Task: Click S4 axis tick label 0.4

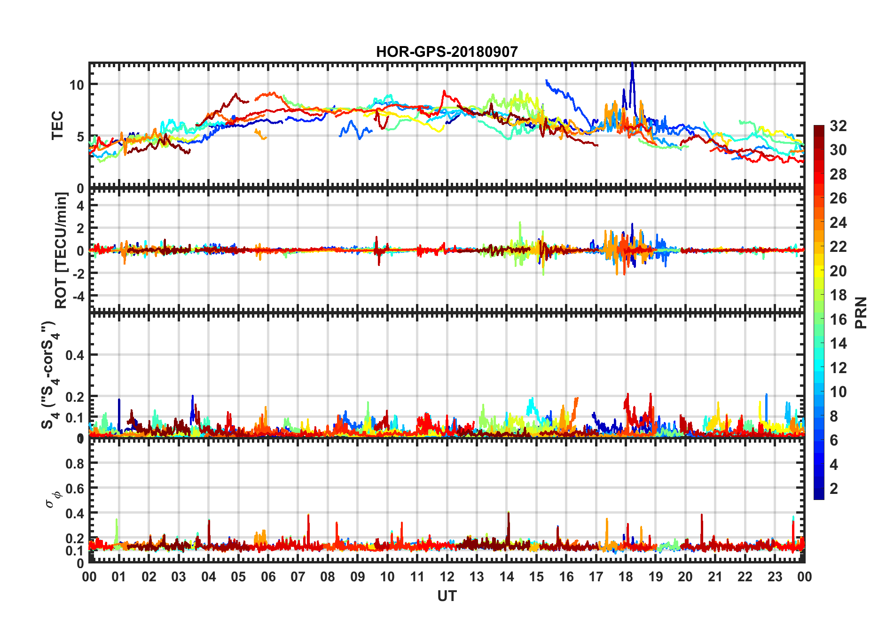Action: tap(75, 355)
